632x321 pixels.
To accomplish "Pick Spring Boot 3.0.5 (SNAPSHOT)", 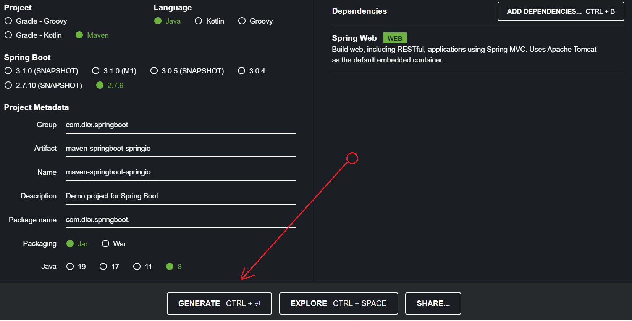I will coord(187,71).
